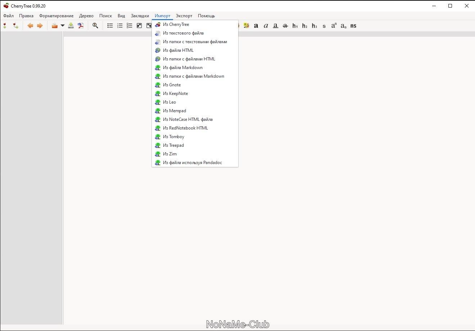This screenshot has width=475, height=331.
Task: Apply heading 1 style
Action: pyautogui.click(x=295, y=26)
